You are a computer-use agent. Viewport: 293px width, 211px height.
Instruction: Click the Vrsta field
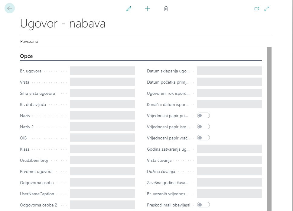102,82
